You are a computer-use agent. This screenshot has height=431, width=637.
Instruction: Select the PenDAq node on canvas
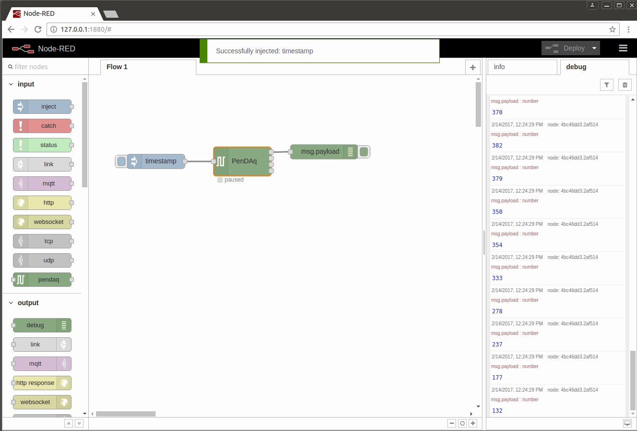point(243,161)
